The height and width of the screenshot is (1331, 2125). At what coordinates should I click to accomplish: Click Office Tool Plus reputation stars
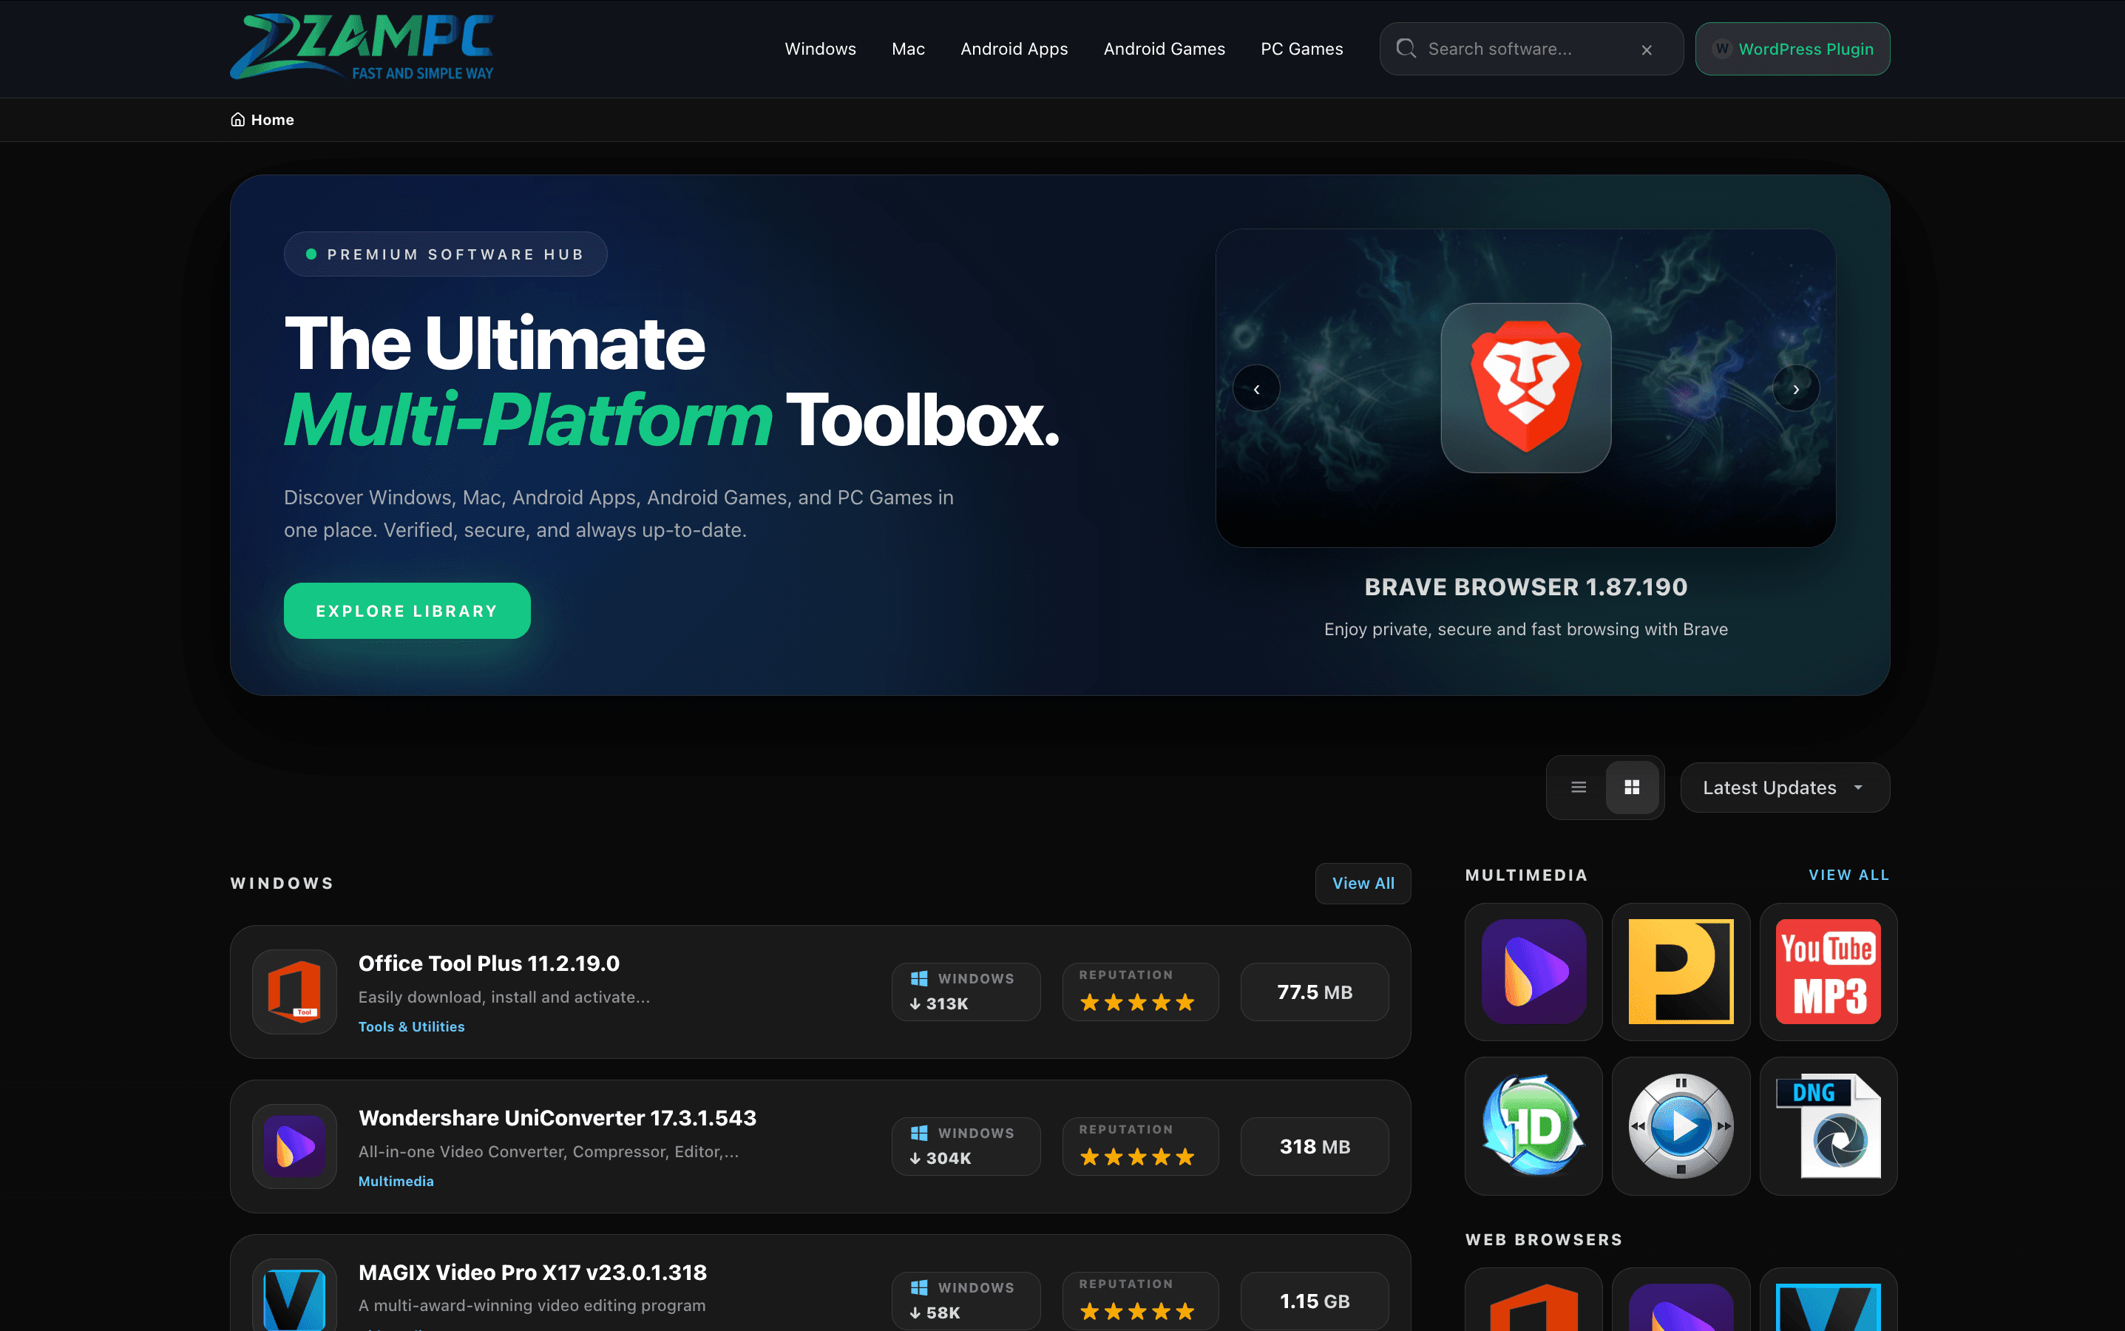pos(1136,1003)
